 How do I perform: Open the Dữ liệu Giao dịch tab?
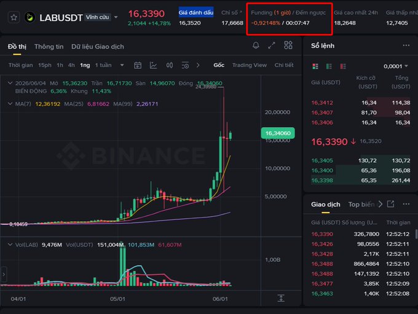pos(98,47)
